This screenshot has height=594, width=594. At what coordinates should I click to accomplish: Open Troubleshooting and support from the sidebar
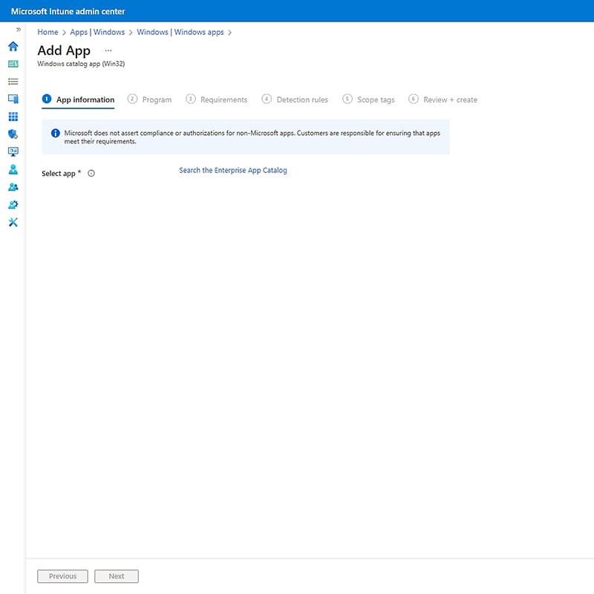tap(13, 222)
